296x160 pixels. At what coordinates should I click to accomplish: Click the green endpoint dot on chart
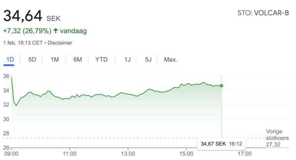[x=221, y=85]
